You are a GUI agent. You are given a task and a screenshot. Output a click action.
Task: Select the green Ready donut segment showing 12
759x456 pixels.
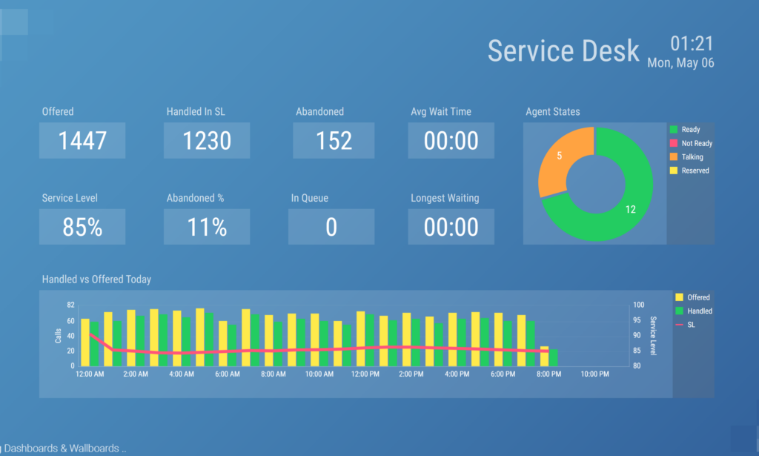pos(630,208)
